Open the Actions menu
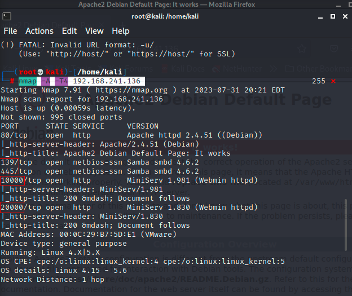The width and height of the screenshot is (352, 296). [x=39, y=31]
